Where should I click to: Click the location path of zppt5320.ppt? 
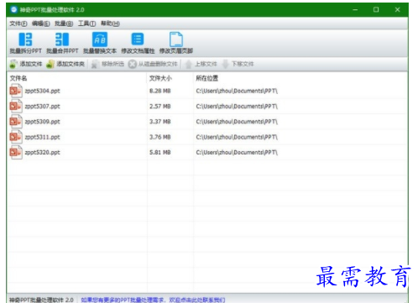[237, 153]
